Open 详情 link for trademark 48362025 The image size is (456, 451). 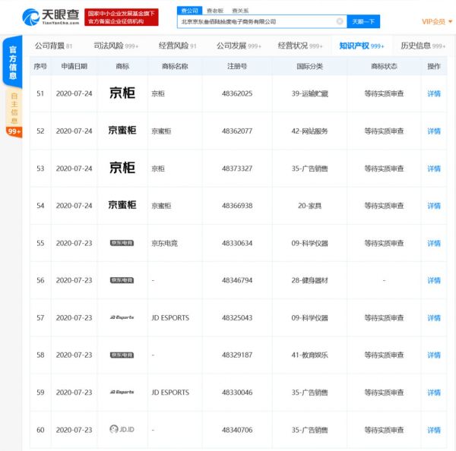[x=433, y=94]
